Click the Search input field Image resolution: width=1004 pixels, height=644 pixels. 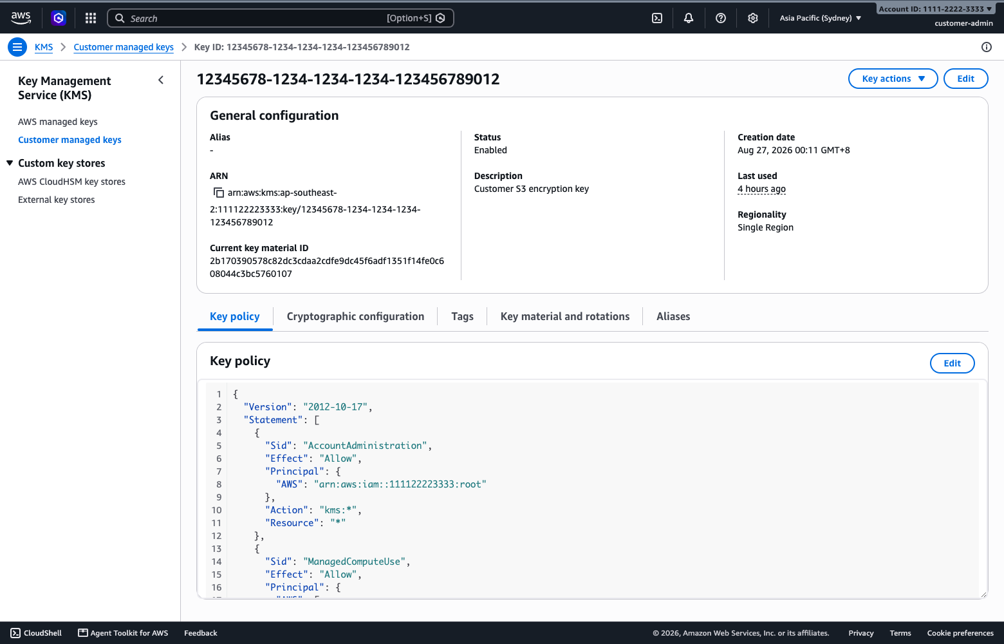pyautogui.click(x=281, y=18)
